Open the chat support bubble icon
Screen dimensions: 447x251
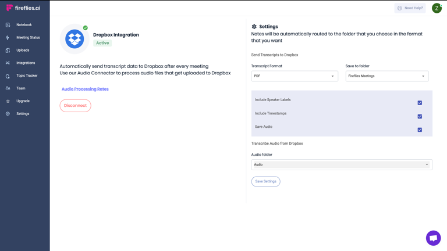[433, 238]
